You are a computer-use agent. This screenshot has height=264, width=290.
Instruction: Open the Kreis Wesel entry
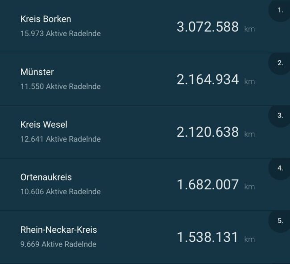pyautogui.click(x=44, y=125)
